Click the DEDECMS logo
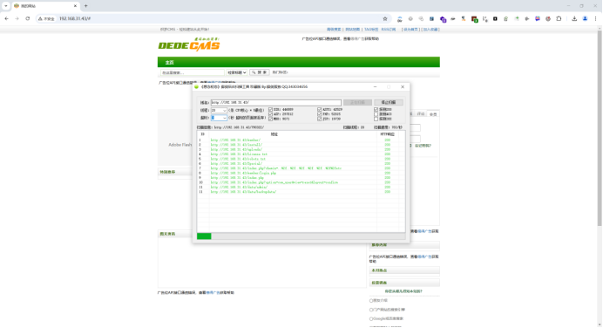Viewport: 603px width, 328px height. 189,44
